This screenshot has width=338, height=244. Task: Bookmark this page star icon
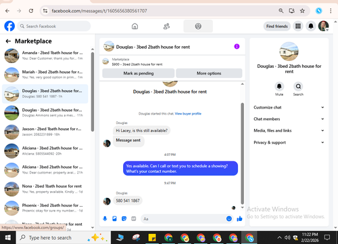click(302, 11)
